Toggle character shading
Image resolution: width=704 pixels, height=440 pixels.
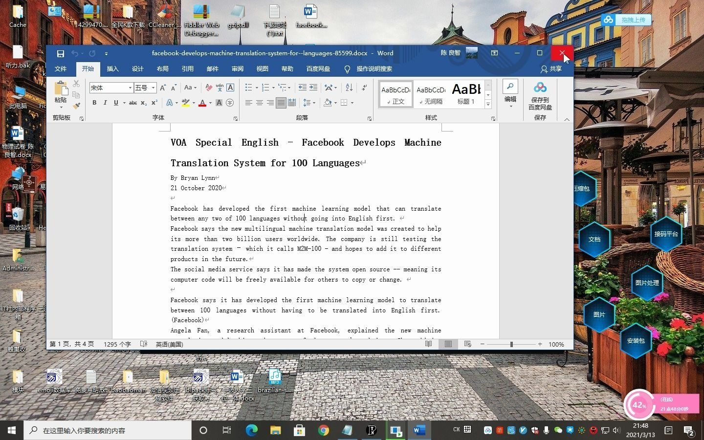coord(219,103)
